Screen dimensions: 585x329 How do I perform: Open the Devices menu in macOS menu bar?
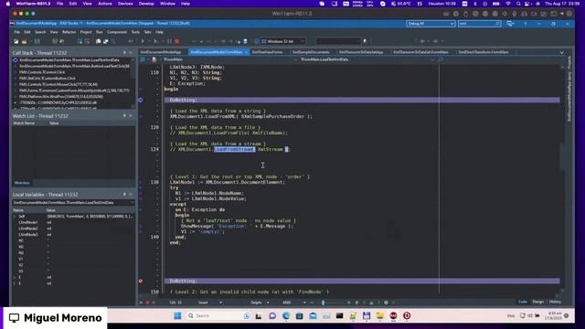coord(125,4)
